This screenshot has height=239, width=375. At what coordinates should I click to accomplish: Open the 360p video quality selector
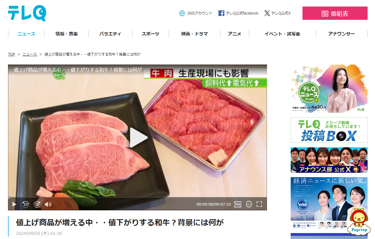coord(238,204)
